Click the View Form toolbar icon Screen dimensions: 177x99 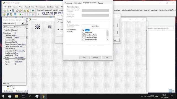pyautogui.click(x=8, y=14)
